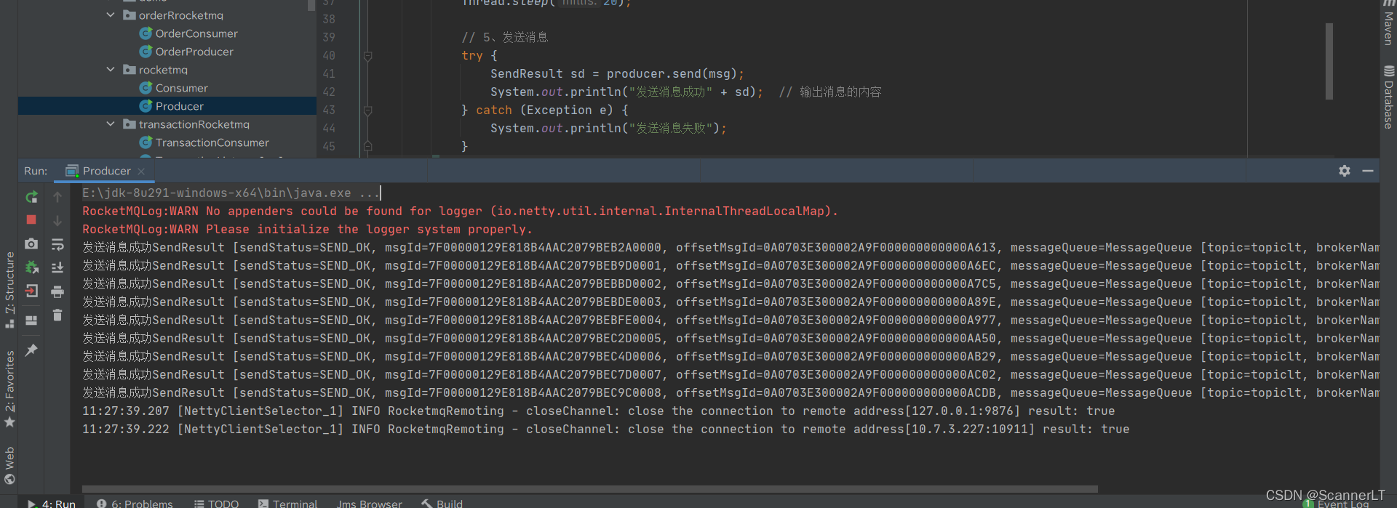Stop the running process

click(x=31, y=219)
